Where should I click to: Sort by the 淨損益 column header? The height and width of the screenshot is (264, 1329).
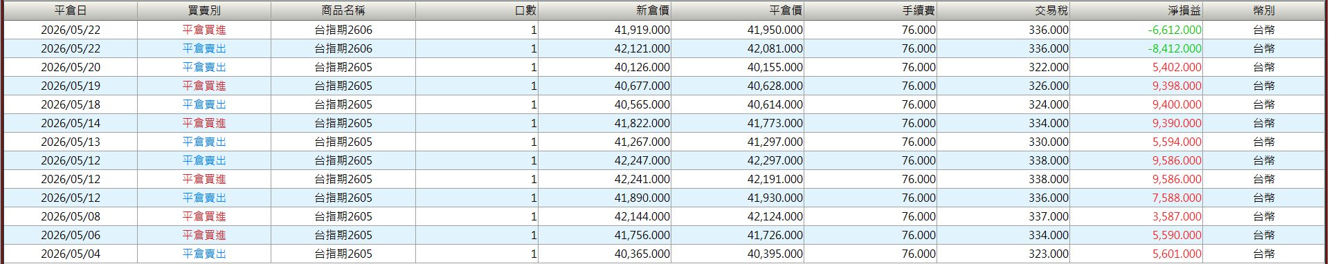pos(1136,10)
